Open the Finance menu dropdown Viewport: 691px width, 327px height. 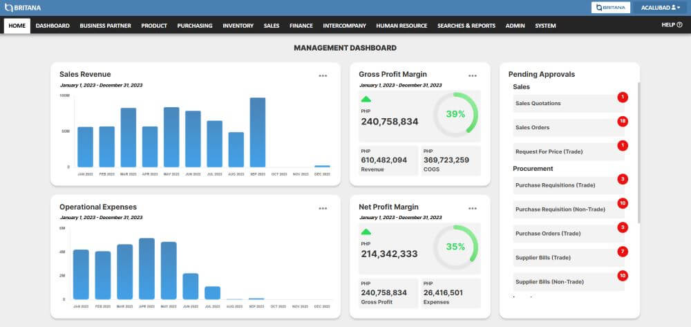click(301, 26)
